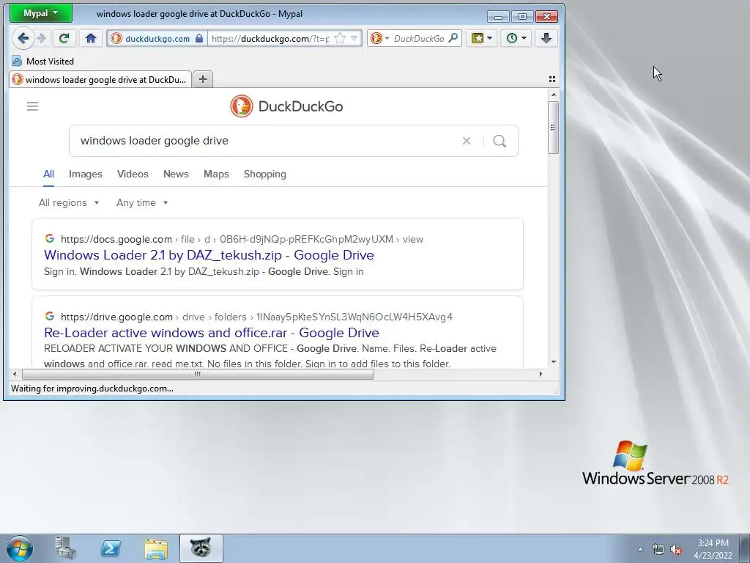This screenshot has height=563, width=750.
Task: Click the vertical scrollbar thumb
Action: (554, 128)
